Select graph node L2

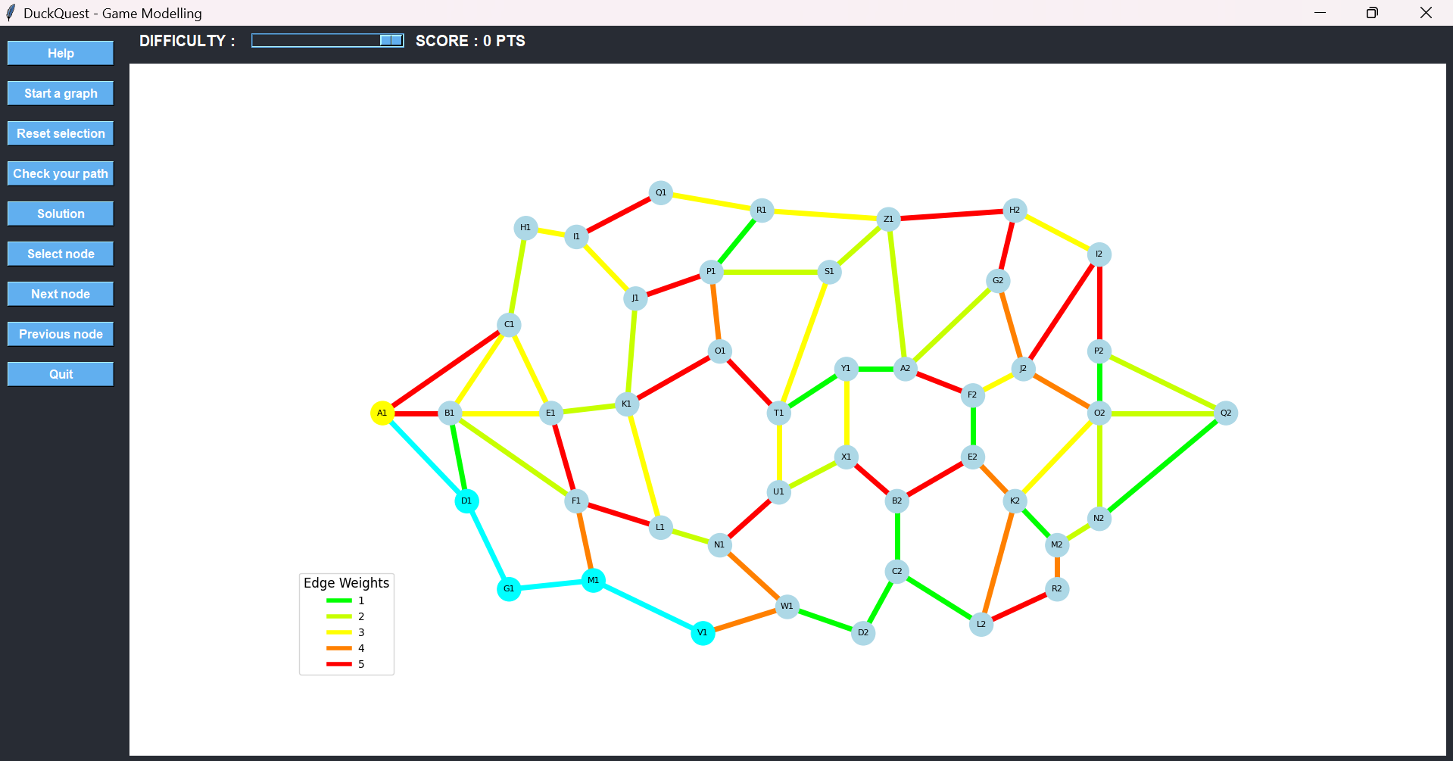pyautogui.click(x=981, y=624)
